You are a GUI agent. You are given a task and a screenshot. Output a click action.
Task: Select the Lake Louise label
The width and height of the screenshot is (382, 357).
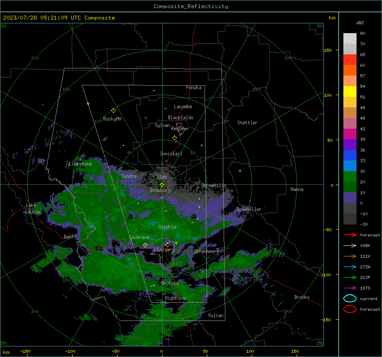click(33, 208)
